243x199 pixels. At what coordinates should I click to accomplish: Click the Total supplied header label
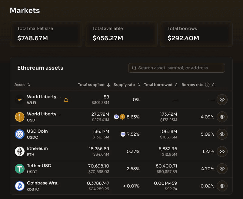click(91, 85)
